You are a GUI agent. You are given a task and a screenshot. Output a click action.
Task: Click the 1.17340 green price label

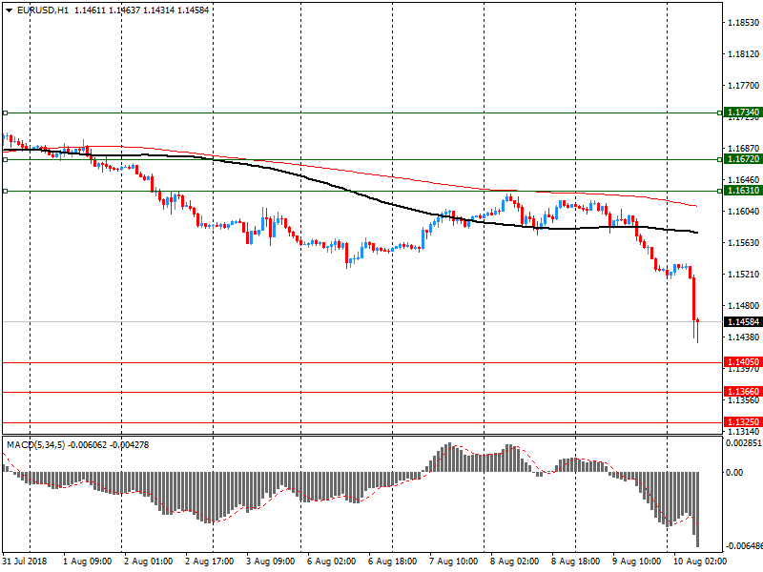click(743, 112)
